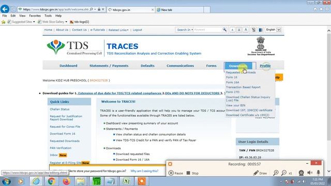The height and width of the screenshot is (186, 331).
Task: Click DOs AND DO NOTS FOR DEDUCTORS link
Action: [192, 93]
